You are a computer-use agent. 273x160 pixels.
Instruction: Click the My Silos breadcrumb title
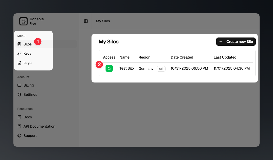pyautogui.click(x=103, y=21)
